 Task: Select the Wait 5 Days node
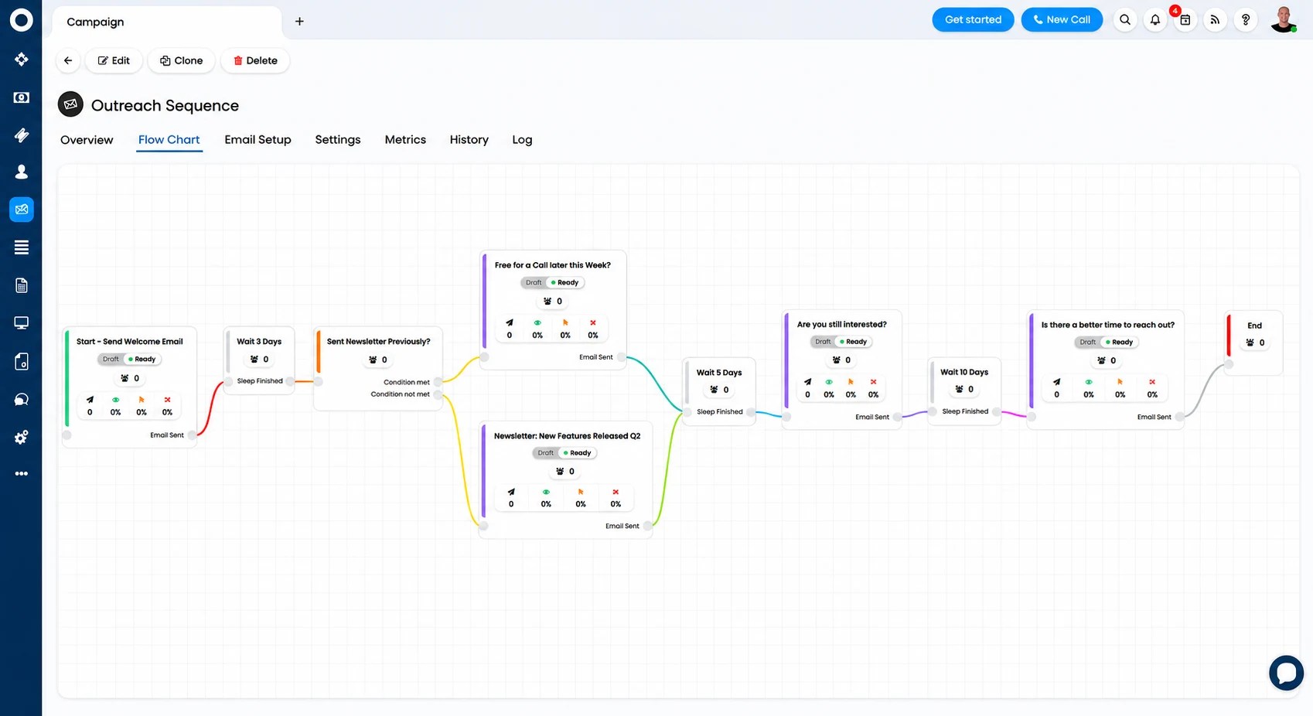tap(719, 392)
